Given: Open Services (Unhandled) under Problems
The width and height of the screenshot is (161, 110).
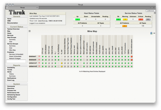Looking at the screenshot, I should click(x=16, y=54).
